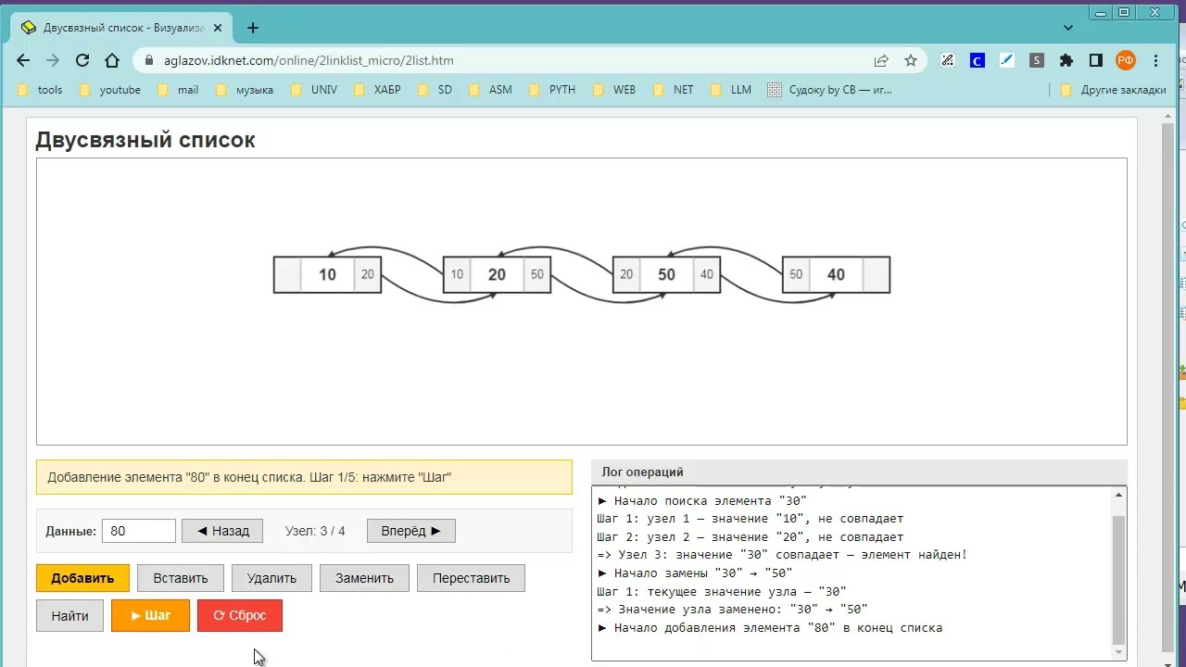Open the tools bookmark folder
This screenshot has height=667, width=1186.
tap(40, 90)
